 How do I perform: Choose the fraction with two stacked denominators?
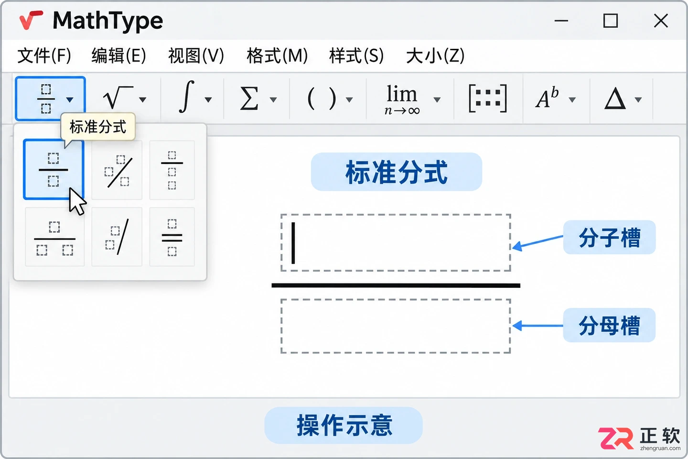click(x=172, y=170)
